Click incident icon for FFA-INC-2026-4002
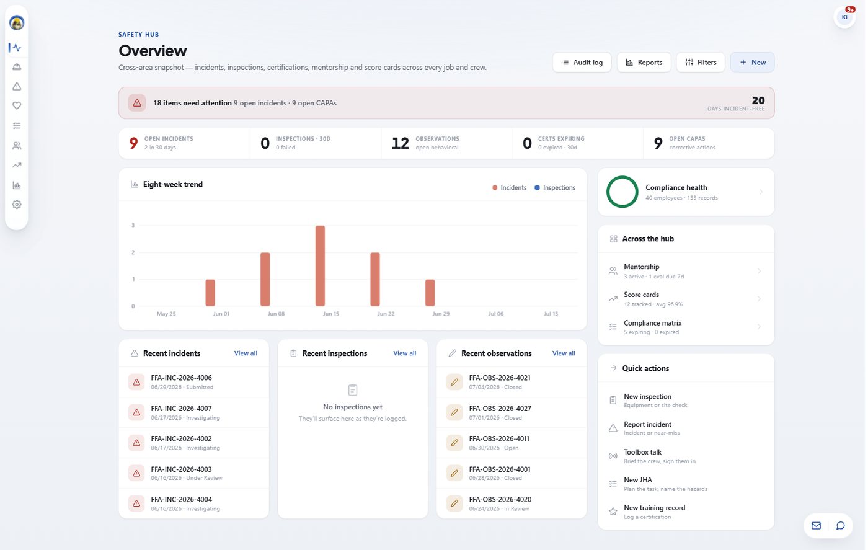Screen dimensions: 868x550 pos(136,443)
